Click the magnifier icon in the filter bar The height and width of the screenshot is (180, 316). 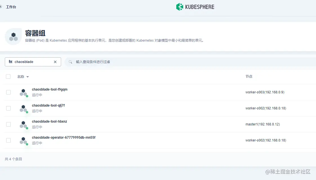tap(70, 62)
